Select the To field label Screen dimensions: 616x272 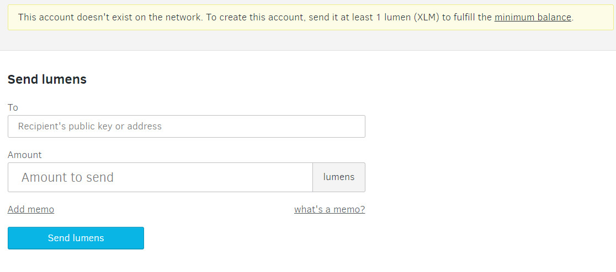(x=13, y=107)
